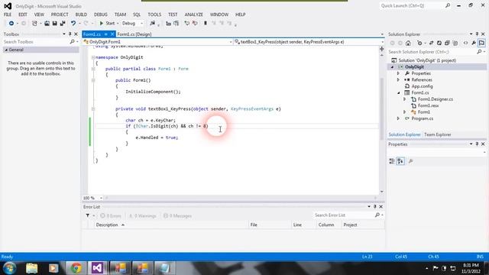
Task: Click the Uncomment selected lines icon
Action: (176, 24)
